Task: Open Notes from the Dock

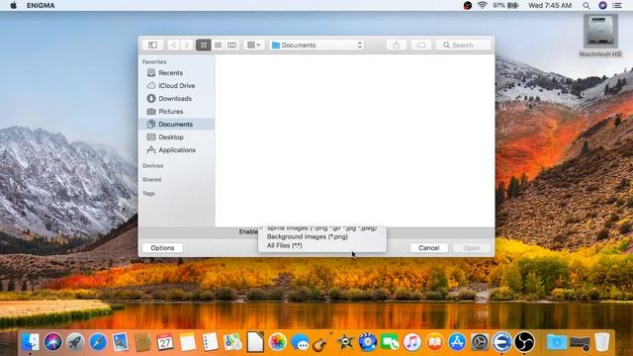Action: point(188,342)
